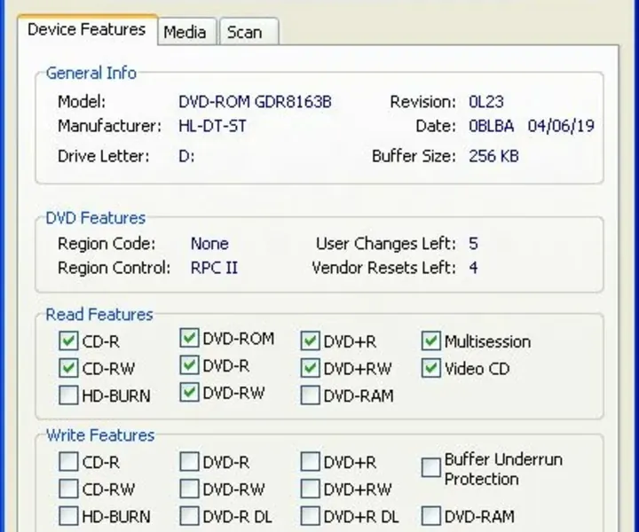Check DVD-RAM under Write Features
The image size is (639, 532).
pyautogui.click(x=431, y=516)
